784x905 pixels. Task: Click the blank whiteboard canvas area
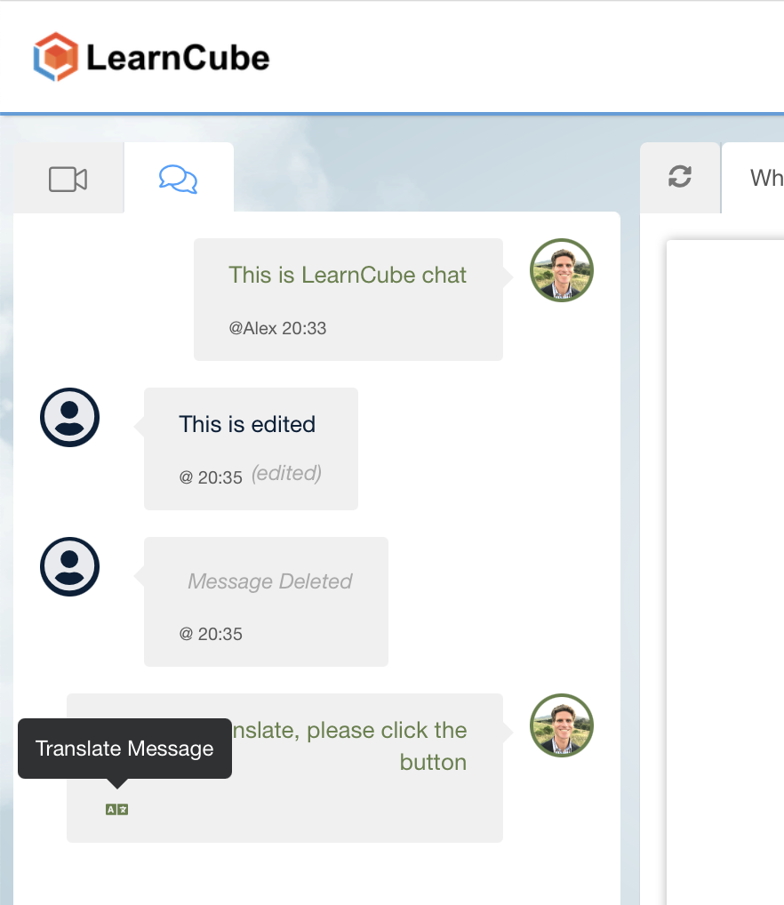click(x=725, y=572)
